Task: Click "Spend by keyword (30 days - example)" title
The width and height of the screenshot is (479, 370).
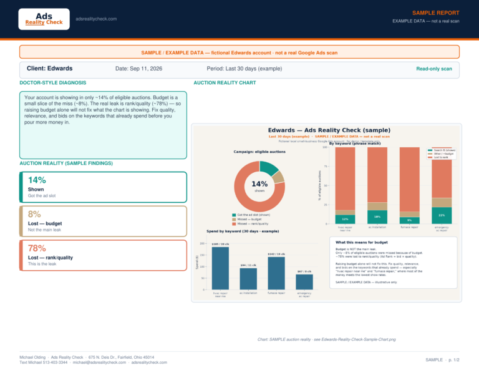Action: (243, 231)
